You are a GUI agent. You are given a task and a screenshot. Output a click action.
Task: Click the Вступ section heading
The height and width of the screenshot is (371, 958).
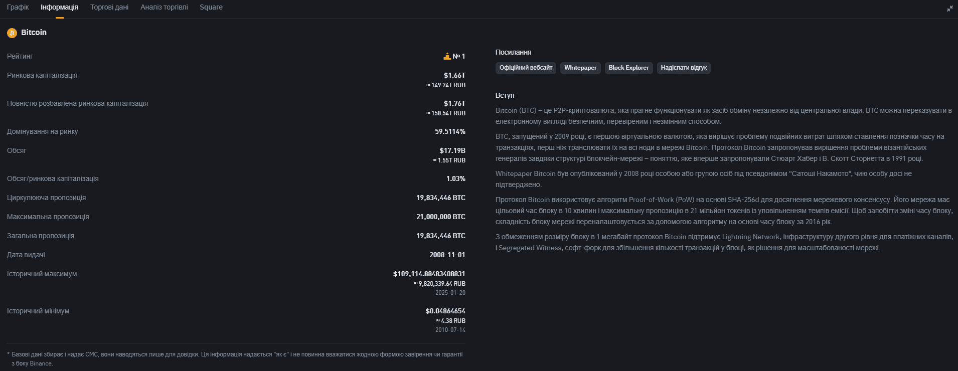pyautogui.click(x=505, y=95)
